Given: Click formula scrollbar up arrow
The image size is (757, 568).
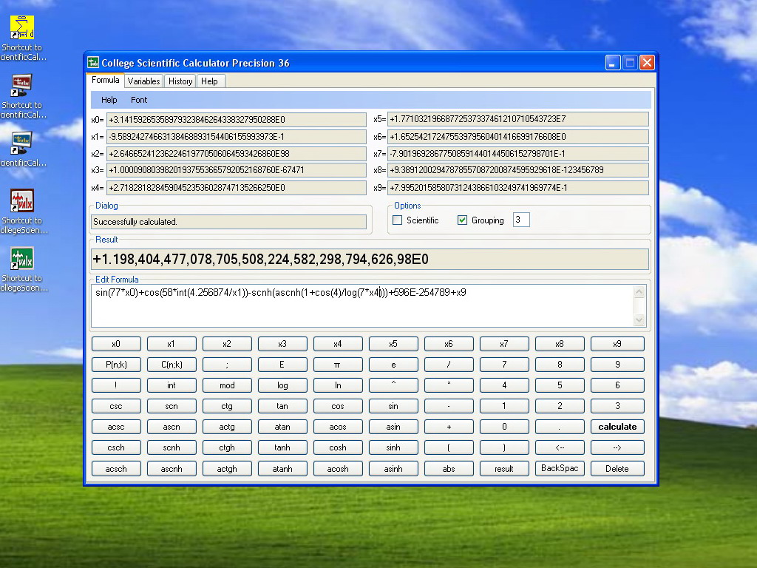Looking at the screenshot, I should click(639, 291).
